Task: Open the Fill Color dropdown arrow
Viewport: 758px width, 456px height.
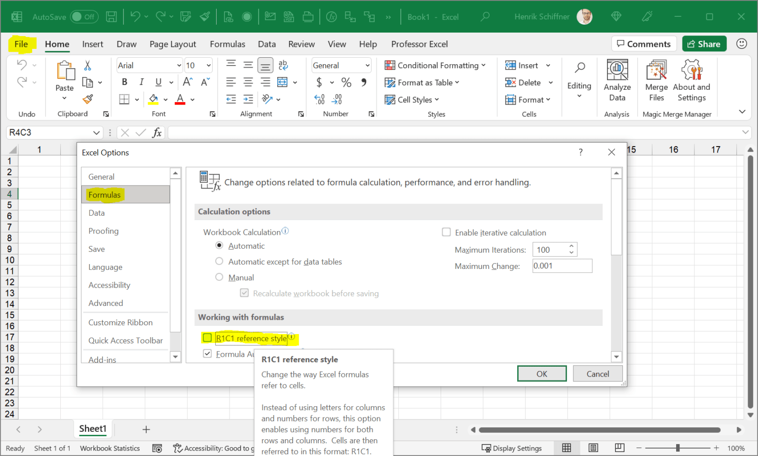Action: (x=165, y=99)
